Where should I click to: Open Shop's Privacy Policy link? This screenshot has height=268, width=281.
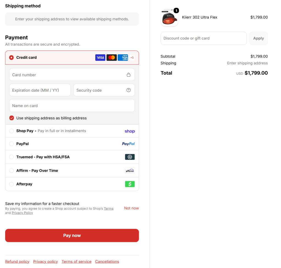[23, 213]
